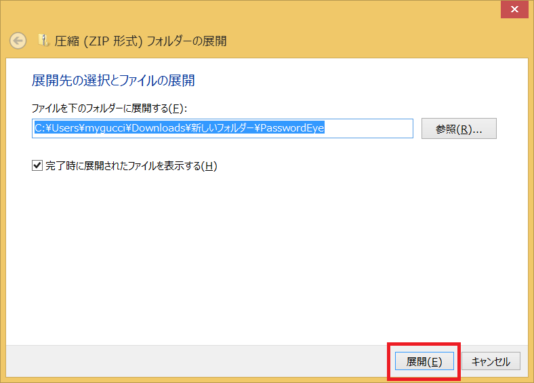Click the title 圧縮 (ZIP 形式) フォルダーの展開
Image resolution: width=534 pixels, height=383 pixels.
[x=140, y=41]
